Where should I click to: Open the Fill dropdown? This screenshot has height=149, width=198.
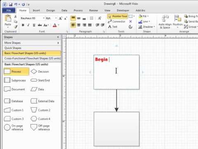tap(144, 16)
